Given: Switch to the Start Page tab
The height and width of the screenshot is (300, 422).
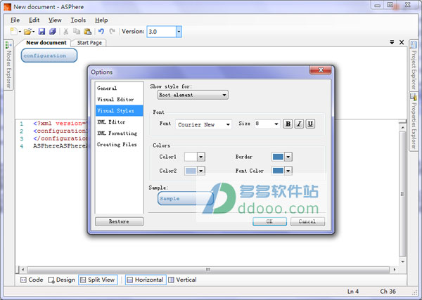Looking at the screenshot, I should click(x=89, y=43).
